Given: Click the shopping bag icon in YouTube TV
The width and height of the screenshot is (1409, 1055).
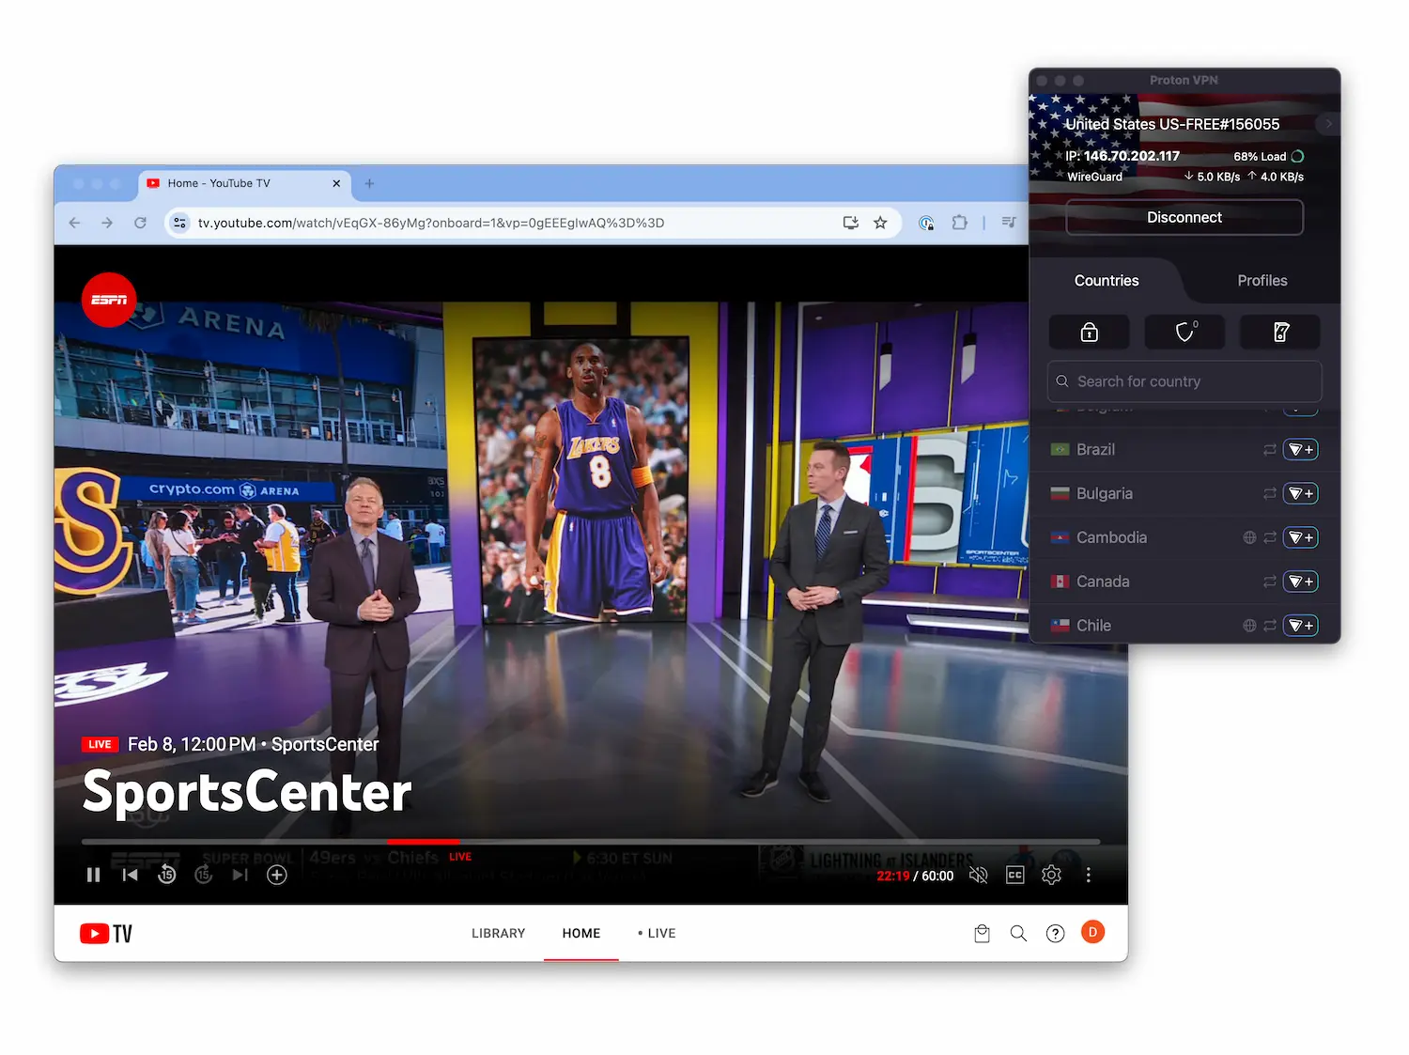Looking at the screenshot, I should (982, 933).
